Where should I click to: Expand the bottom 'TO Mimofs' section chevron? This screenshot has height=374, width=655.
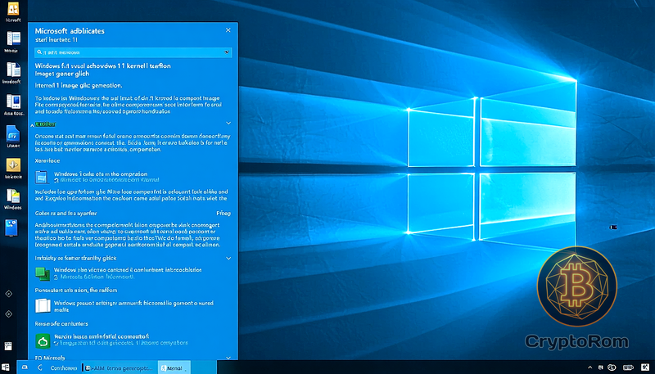(228, 358)
